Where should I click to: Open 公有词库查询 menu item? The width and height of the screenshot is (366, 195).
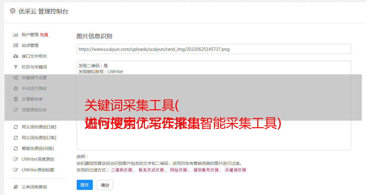pyautogui.click(x=34, y=187)
